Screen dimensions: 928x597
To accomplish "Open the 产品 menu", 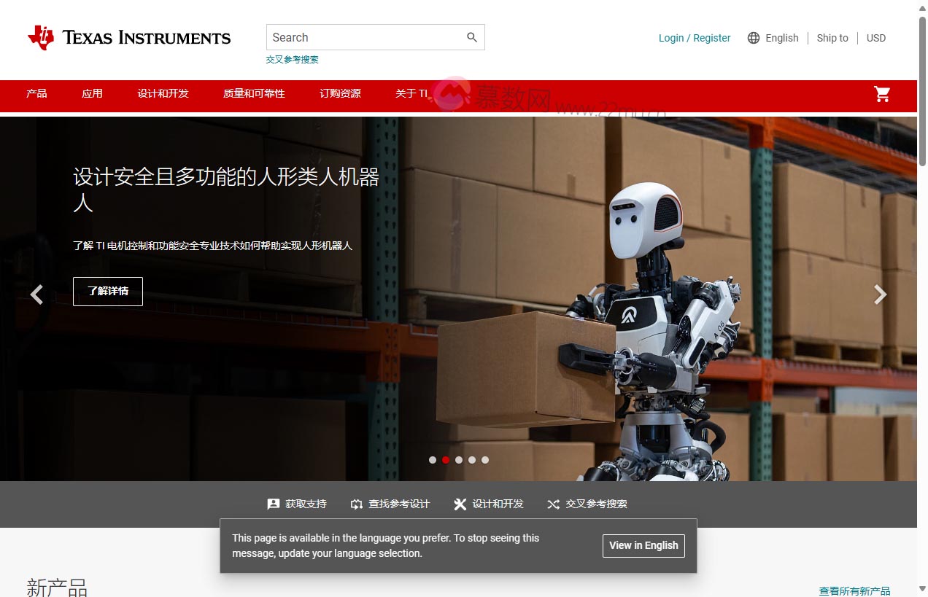I will point(36,93).
